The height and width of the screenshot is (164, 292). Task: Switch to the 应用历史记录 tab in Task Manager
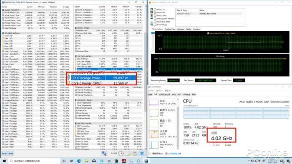click(165, 94)
